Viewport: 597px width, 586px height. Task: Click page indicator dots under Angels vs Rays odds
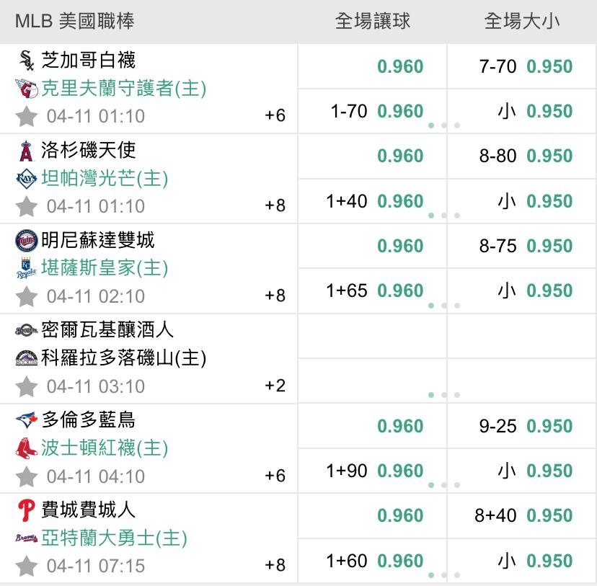(444, 216)
